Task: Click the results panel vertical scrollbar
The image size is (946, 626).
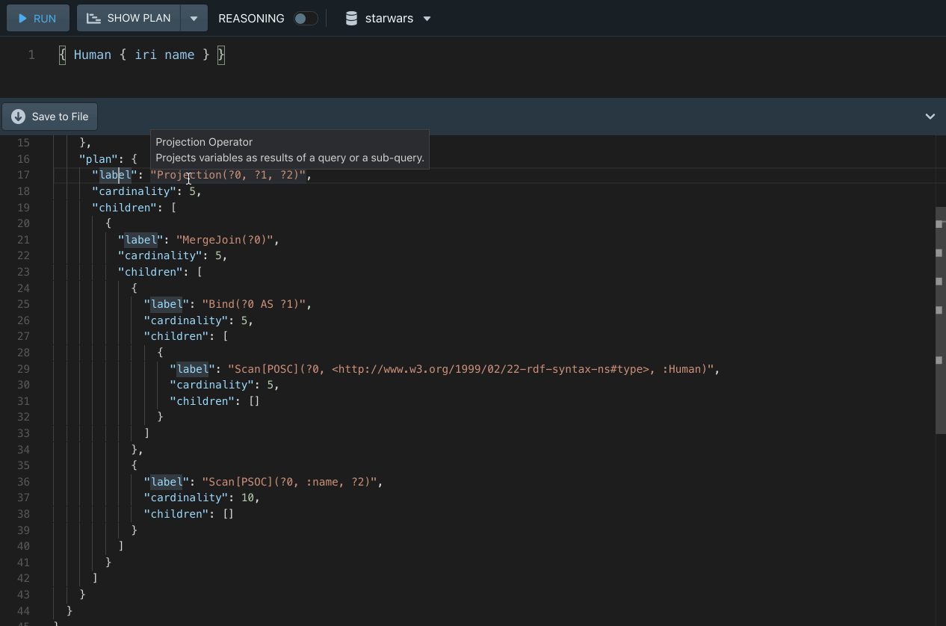Action: (x=940, y=320)
